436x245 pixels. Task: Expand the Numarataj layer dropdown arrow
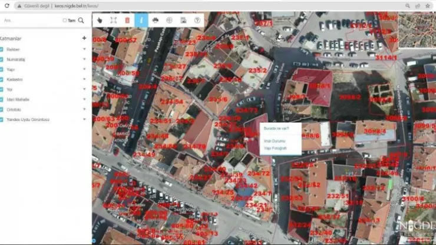[84, 59]
